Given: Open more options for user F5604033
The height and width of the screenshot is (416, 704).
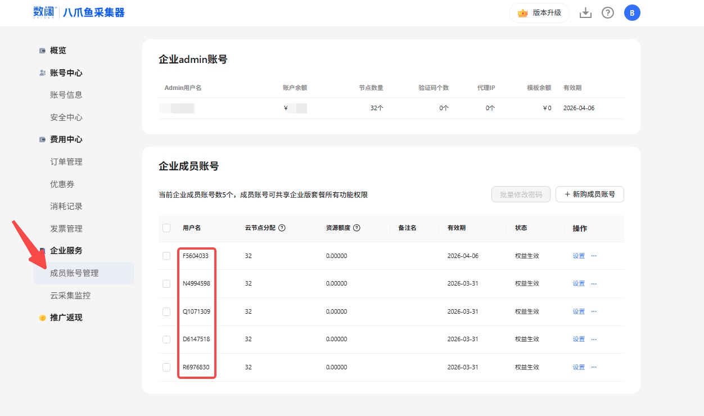Looking at the screenshot, I should 594,256.
